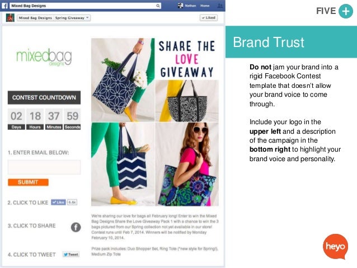Viewport: 357px width, 268px height.
Task: Click the Twitter Tweet button
Action: click(x=71, y=255)
